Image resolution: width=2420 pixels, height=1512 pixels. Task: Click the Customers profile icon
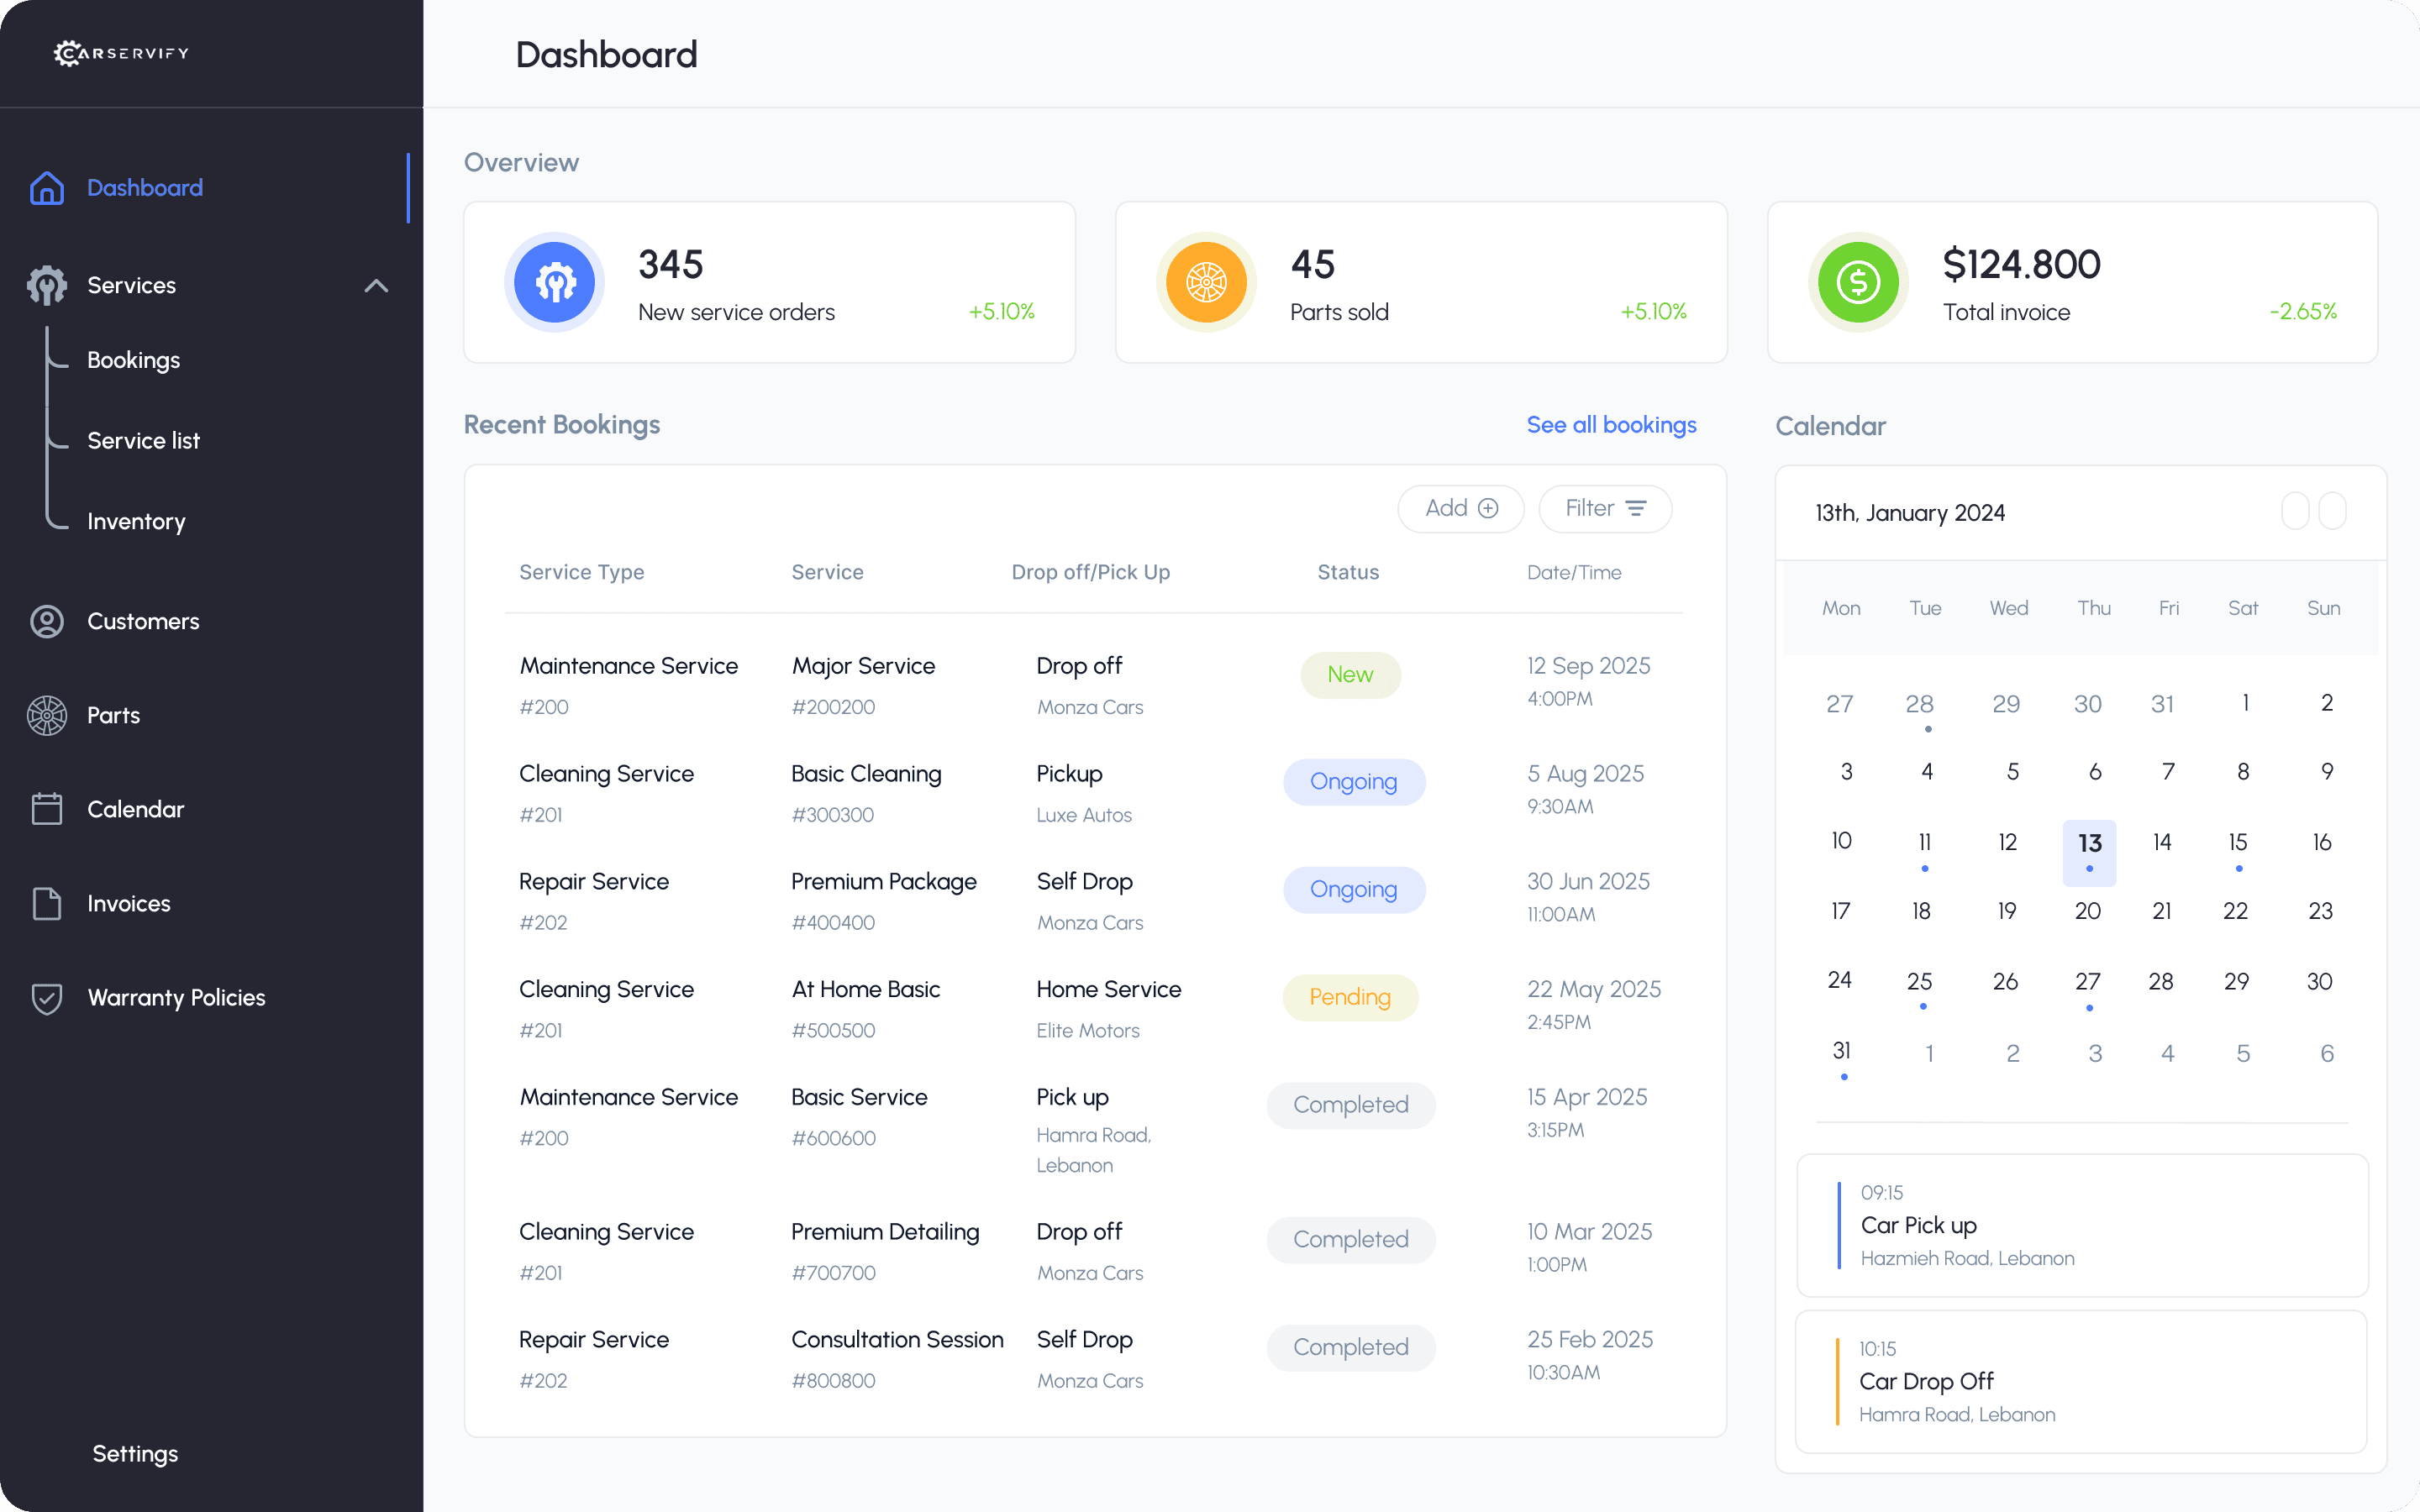pyautogui.click(x=47, y=621)
